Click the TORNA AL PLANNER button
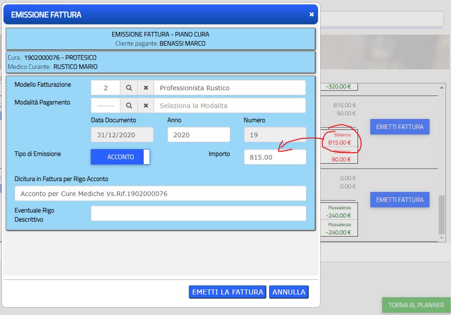451x315 pixels. click(416, 305)
